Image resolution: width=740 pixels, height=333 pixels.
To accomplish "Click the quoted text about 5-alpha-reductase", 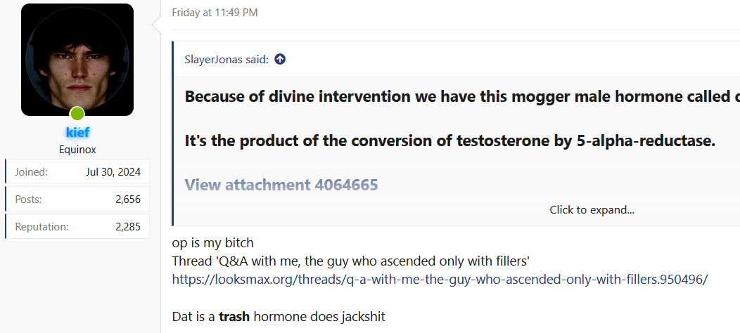I will [x=450, y=141].
